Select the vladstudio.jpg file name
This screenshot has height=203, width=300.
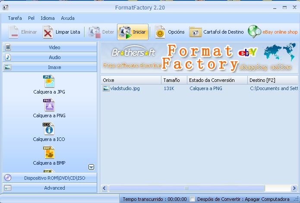pyautogui.click(x=125, y=88)
